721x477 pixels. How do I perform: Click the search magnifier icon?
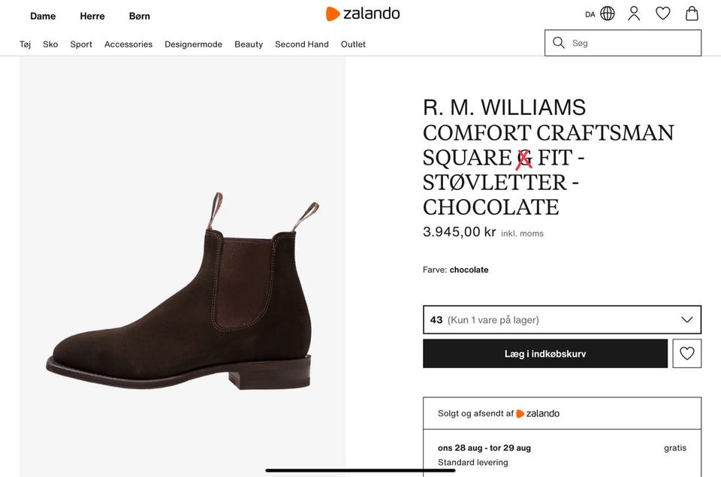click(x=559, y=43)
